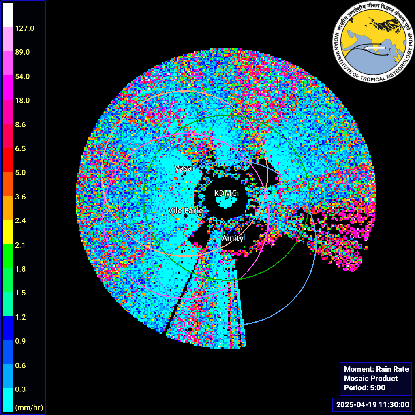Screen dimensions: 415x415
Task: Select the 8.6 legend value
Action: tap(20, 125)
